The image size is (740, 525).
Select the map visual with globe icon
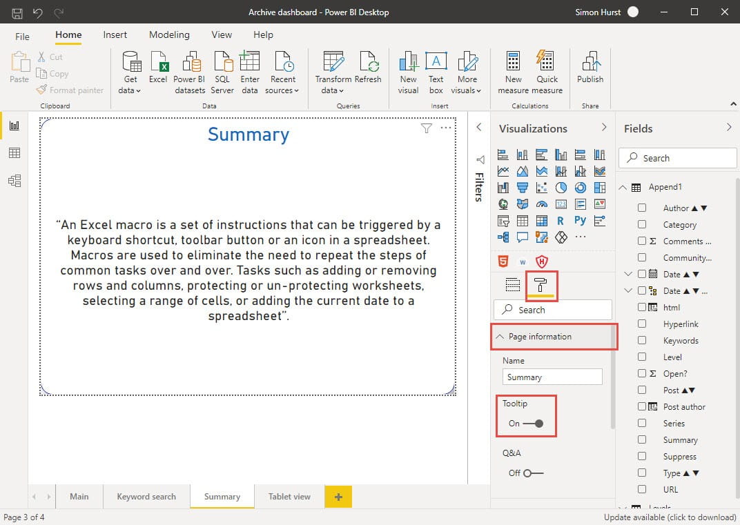click(x=503, y=204)
